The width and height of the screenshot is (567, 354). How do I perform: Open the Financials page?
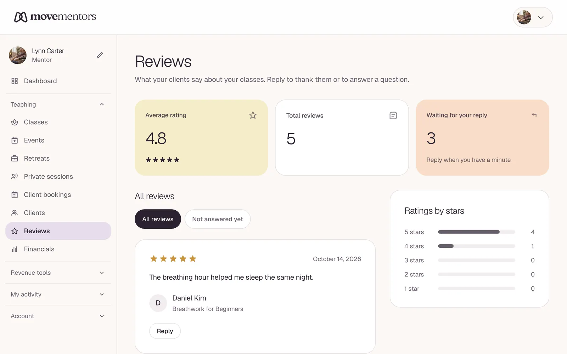coord(58,249)
